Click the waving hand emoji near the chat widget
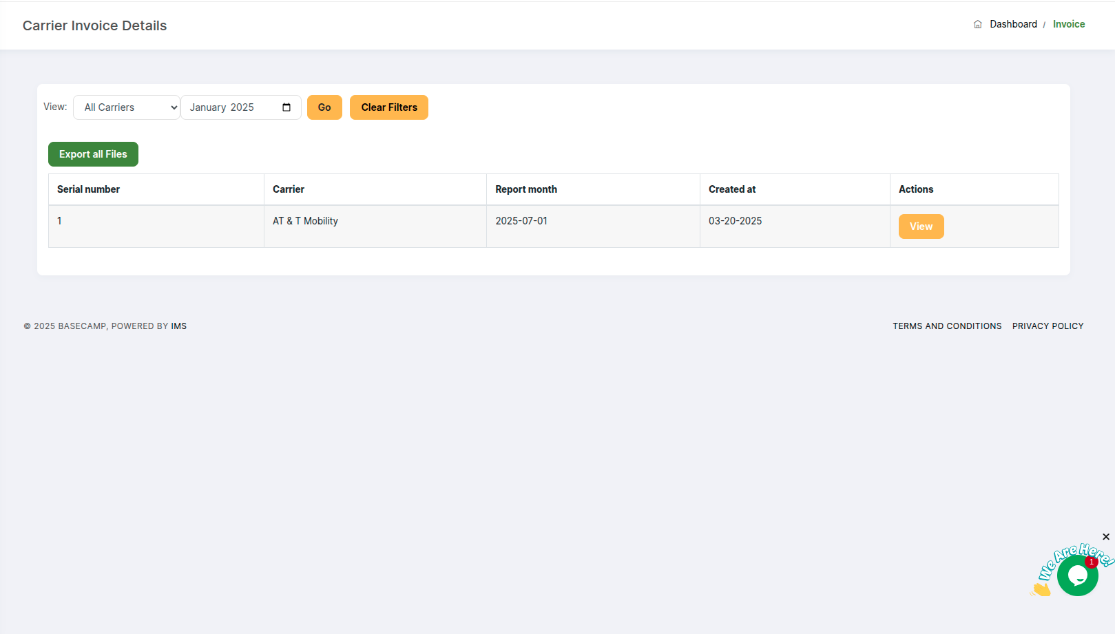Image resolution: width=1115 pixels, height=634 pixels. coord(1042,589)
